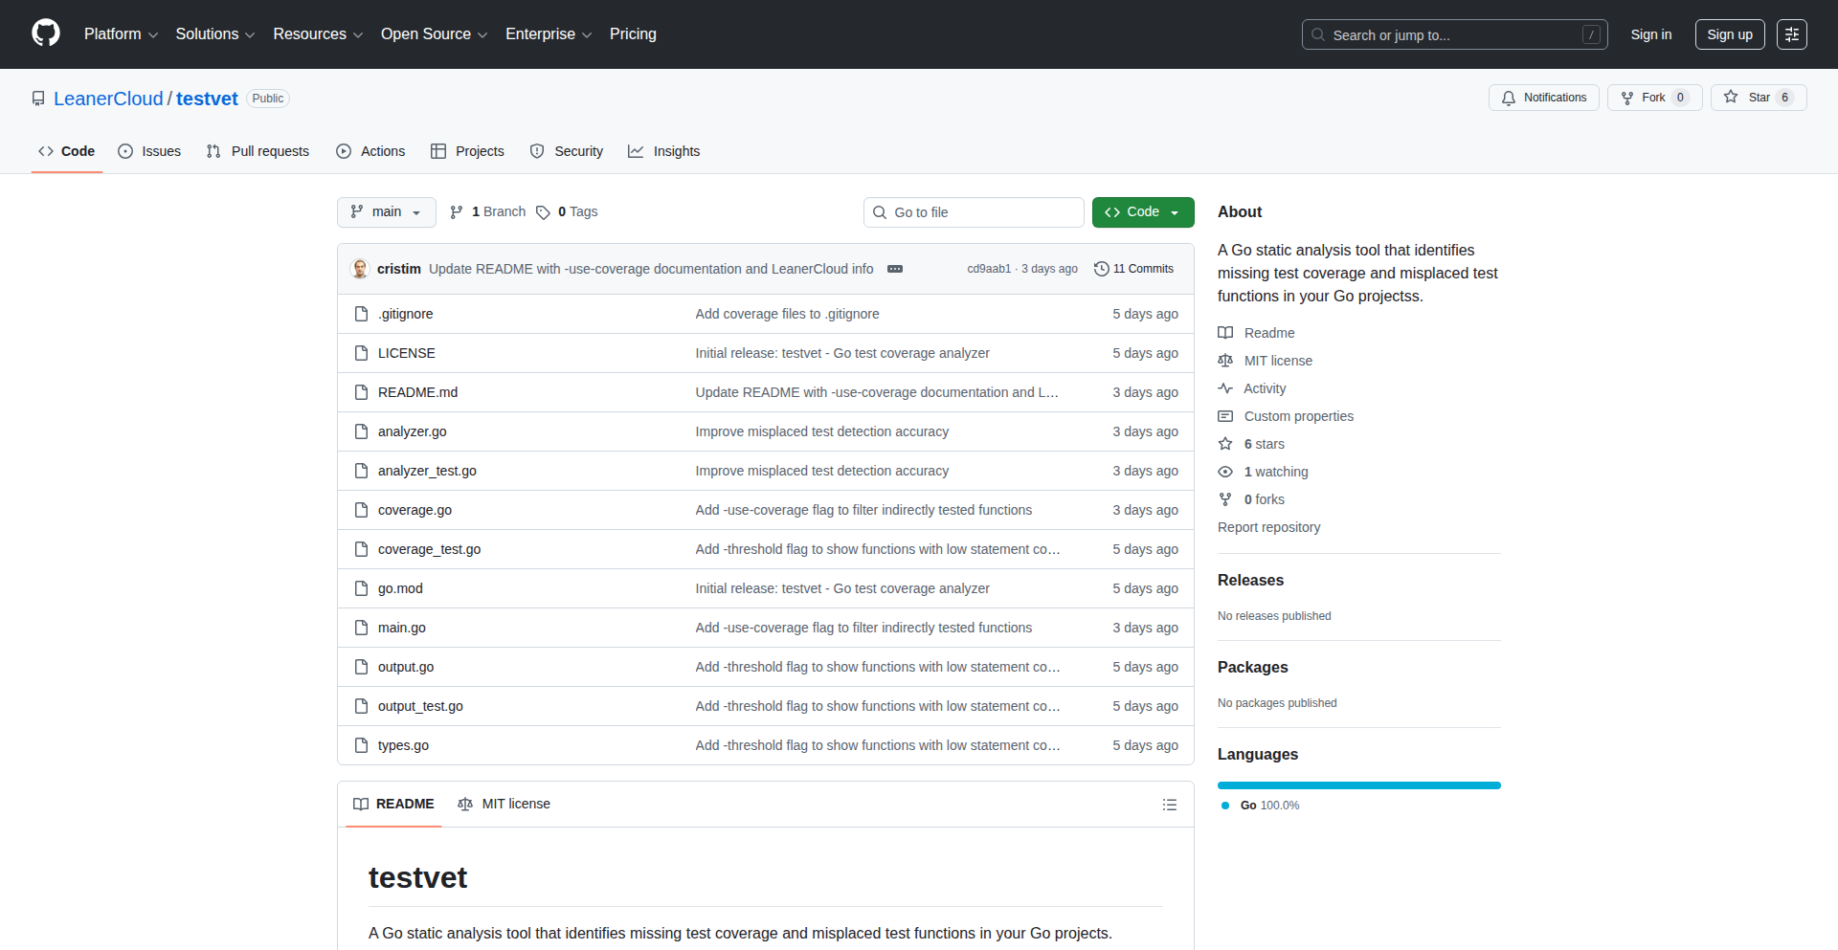
Task: Expand the Platform navigation menu
Action: pos(121,34)
